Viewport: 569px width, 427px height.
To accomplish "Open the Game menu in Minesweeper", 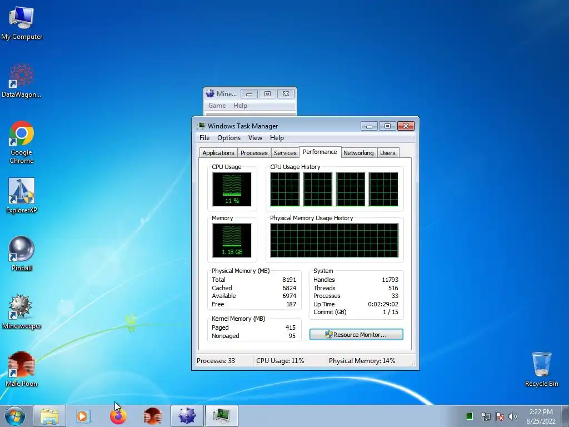I will (x=217, y=106).
